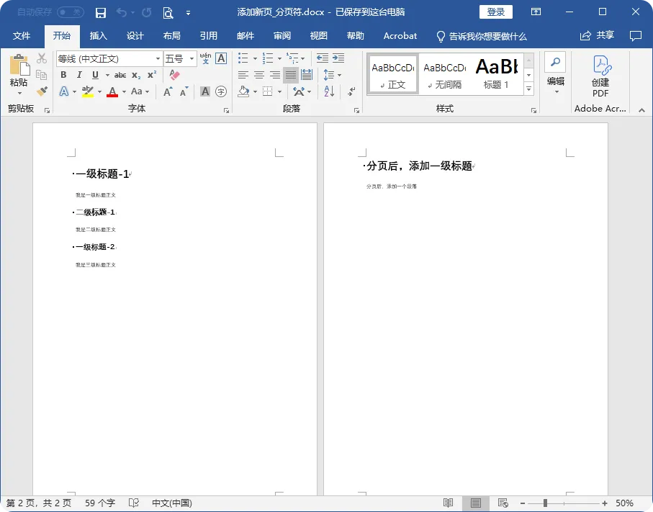Apply the 标题 1 heading style
The image size is (653, 512).
496,73
